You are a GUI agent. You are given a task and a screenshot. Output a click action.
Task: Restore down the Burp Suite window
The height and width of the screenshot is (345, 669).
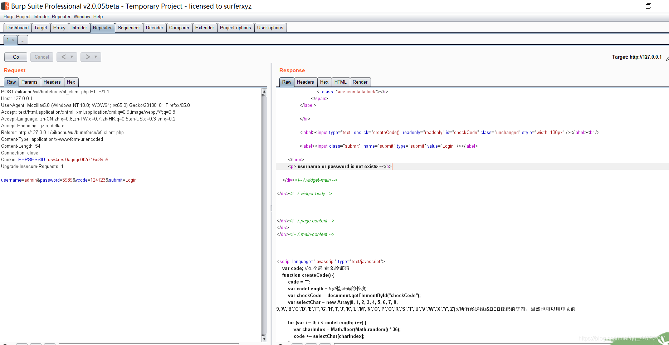pyautogui.click(x=648, y=6)
